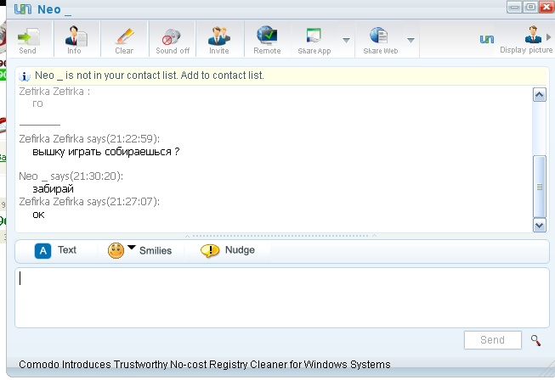Click the 'ок' message
Screen dimensions: 555x380
[38, 215]
